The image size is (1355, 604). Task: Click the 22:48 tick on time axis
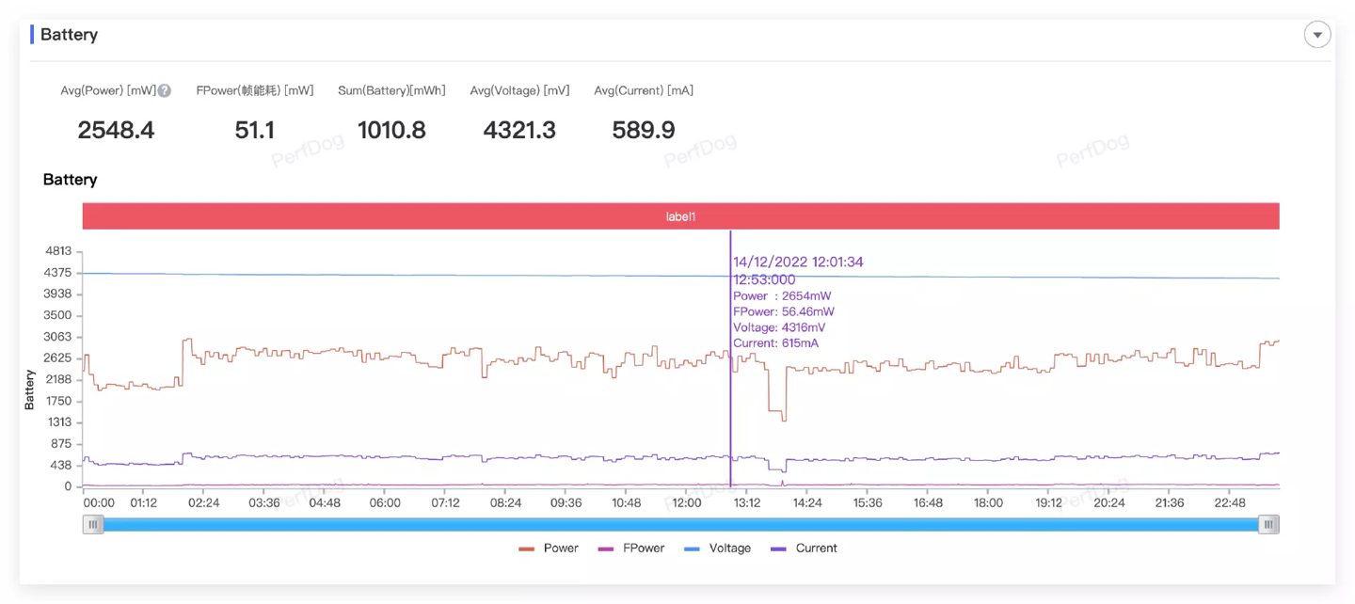pos(1230,503)
